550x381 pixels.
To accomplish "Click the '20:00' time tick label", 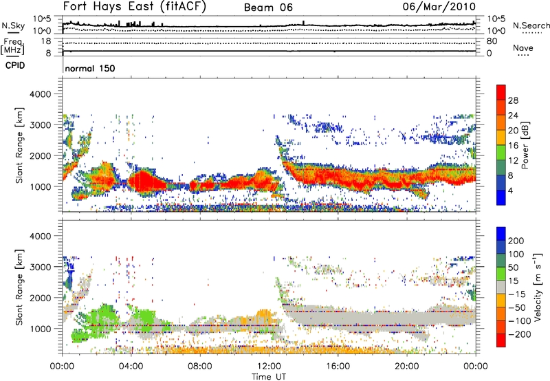I will click(x=407, y=367).
